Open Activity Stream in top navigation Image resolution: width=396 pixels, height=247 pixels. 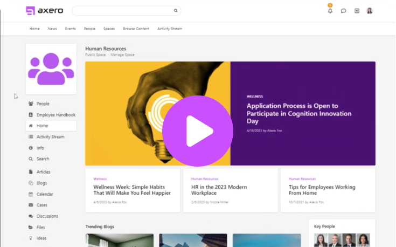pos(170,29)
